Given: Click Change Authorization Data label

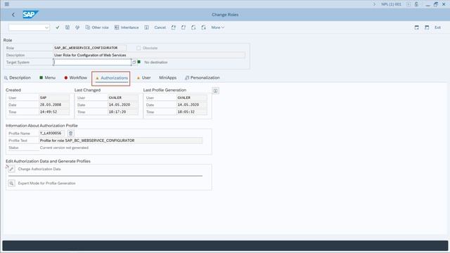Looking at the screenshot, I should click(x=39, y=169).
